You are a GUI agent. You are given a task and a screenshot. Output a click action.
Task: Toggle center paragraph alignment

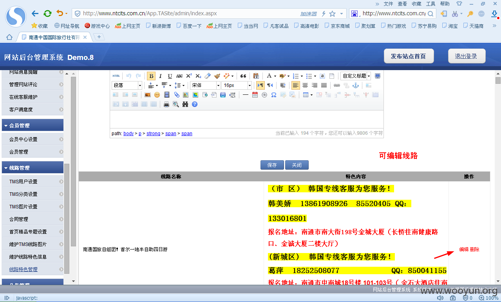(305, 85)
